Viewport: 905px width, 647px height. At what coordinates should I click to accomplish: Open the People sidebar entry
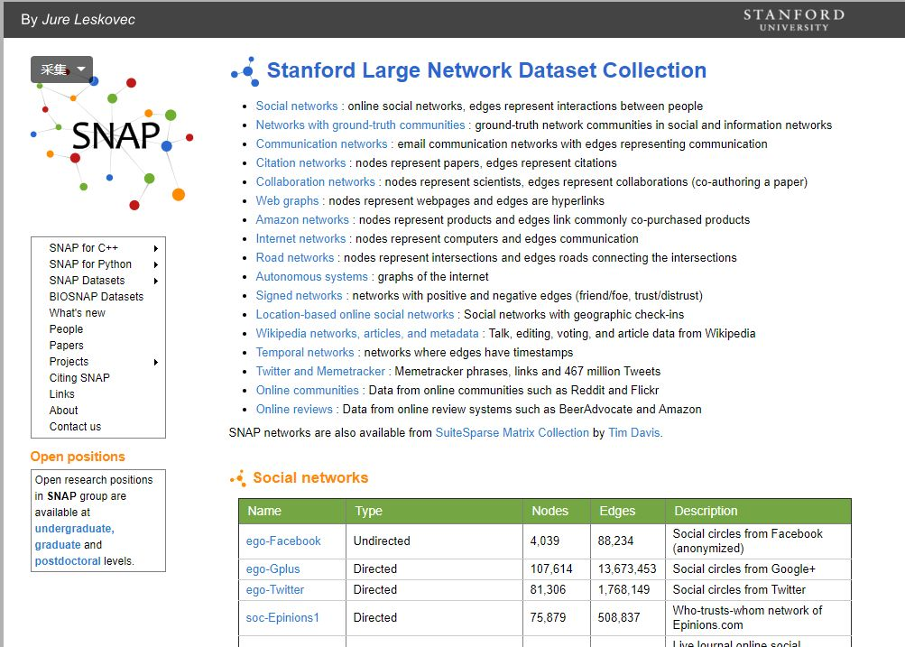[67, 328]
